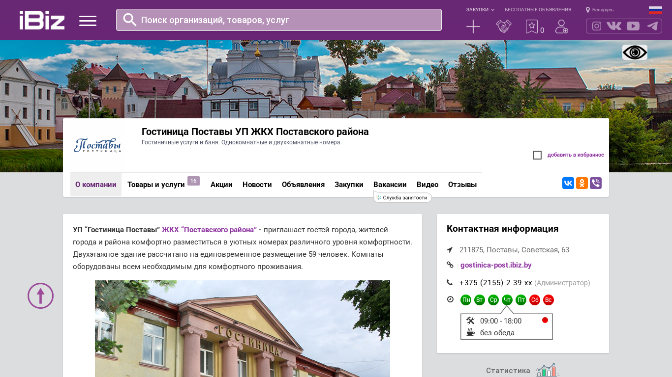Select Sunday (Вс) schedule day
Image resolution: width=672 pixels, height=377 pixels.
click(549, 300)
